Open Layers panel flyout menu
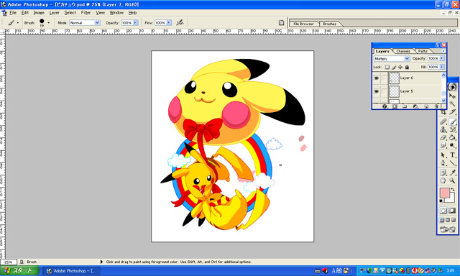This screenshot has width=460, height=276. click(x=443, y=51)
